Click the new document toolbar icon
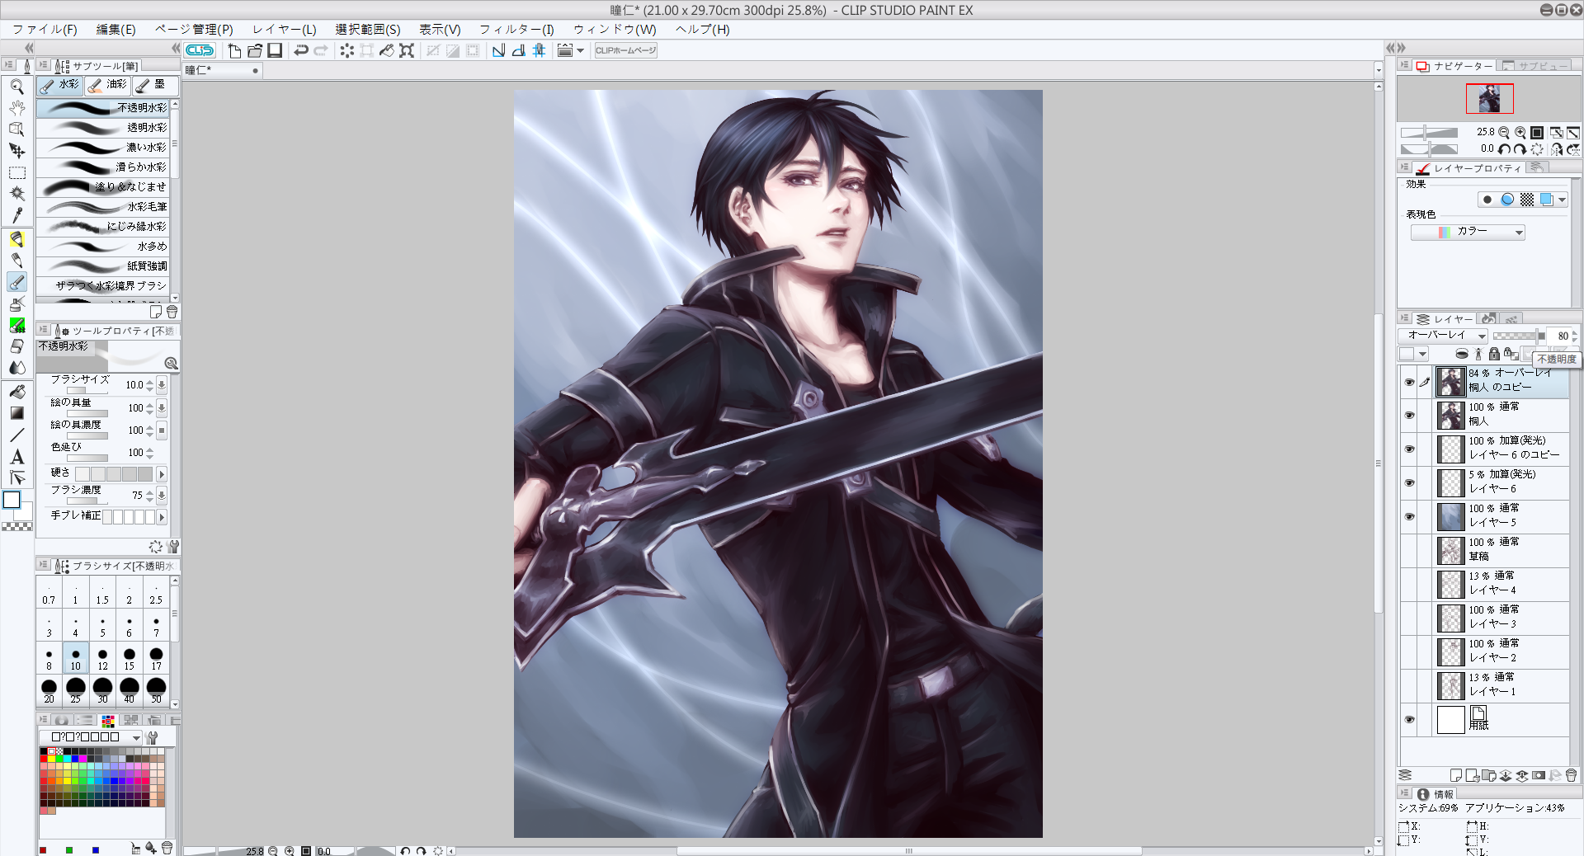This screenshot has width=1584, height=856. [234, 50]
